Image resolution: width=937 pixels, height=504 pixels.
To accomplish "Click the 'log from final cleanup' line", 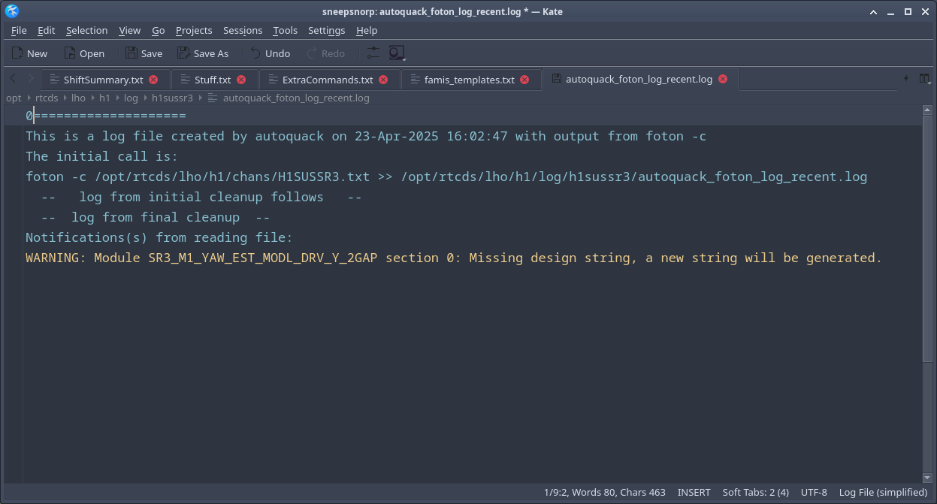I will (156, 217).
